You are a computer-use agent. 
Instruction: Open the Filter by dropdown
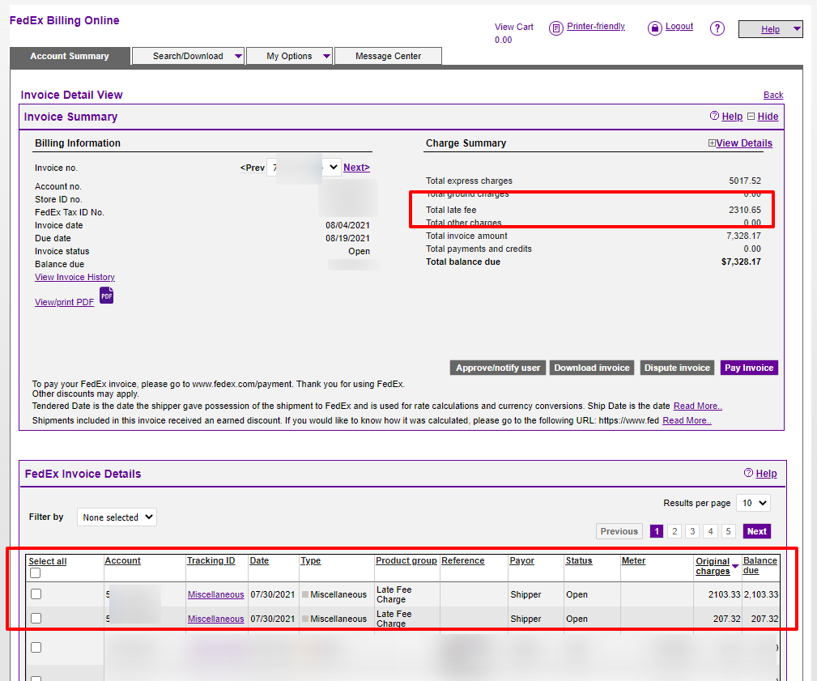(x=117, y=517)
